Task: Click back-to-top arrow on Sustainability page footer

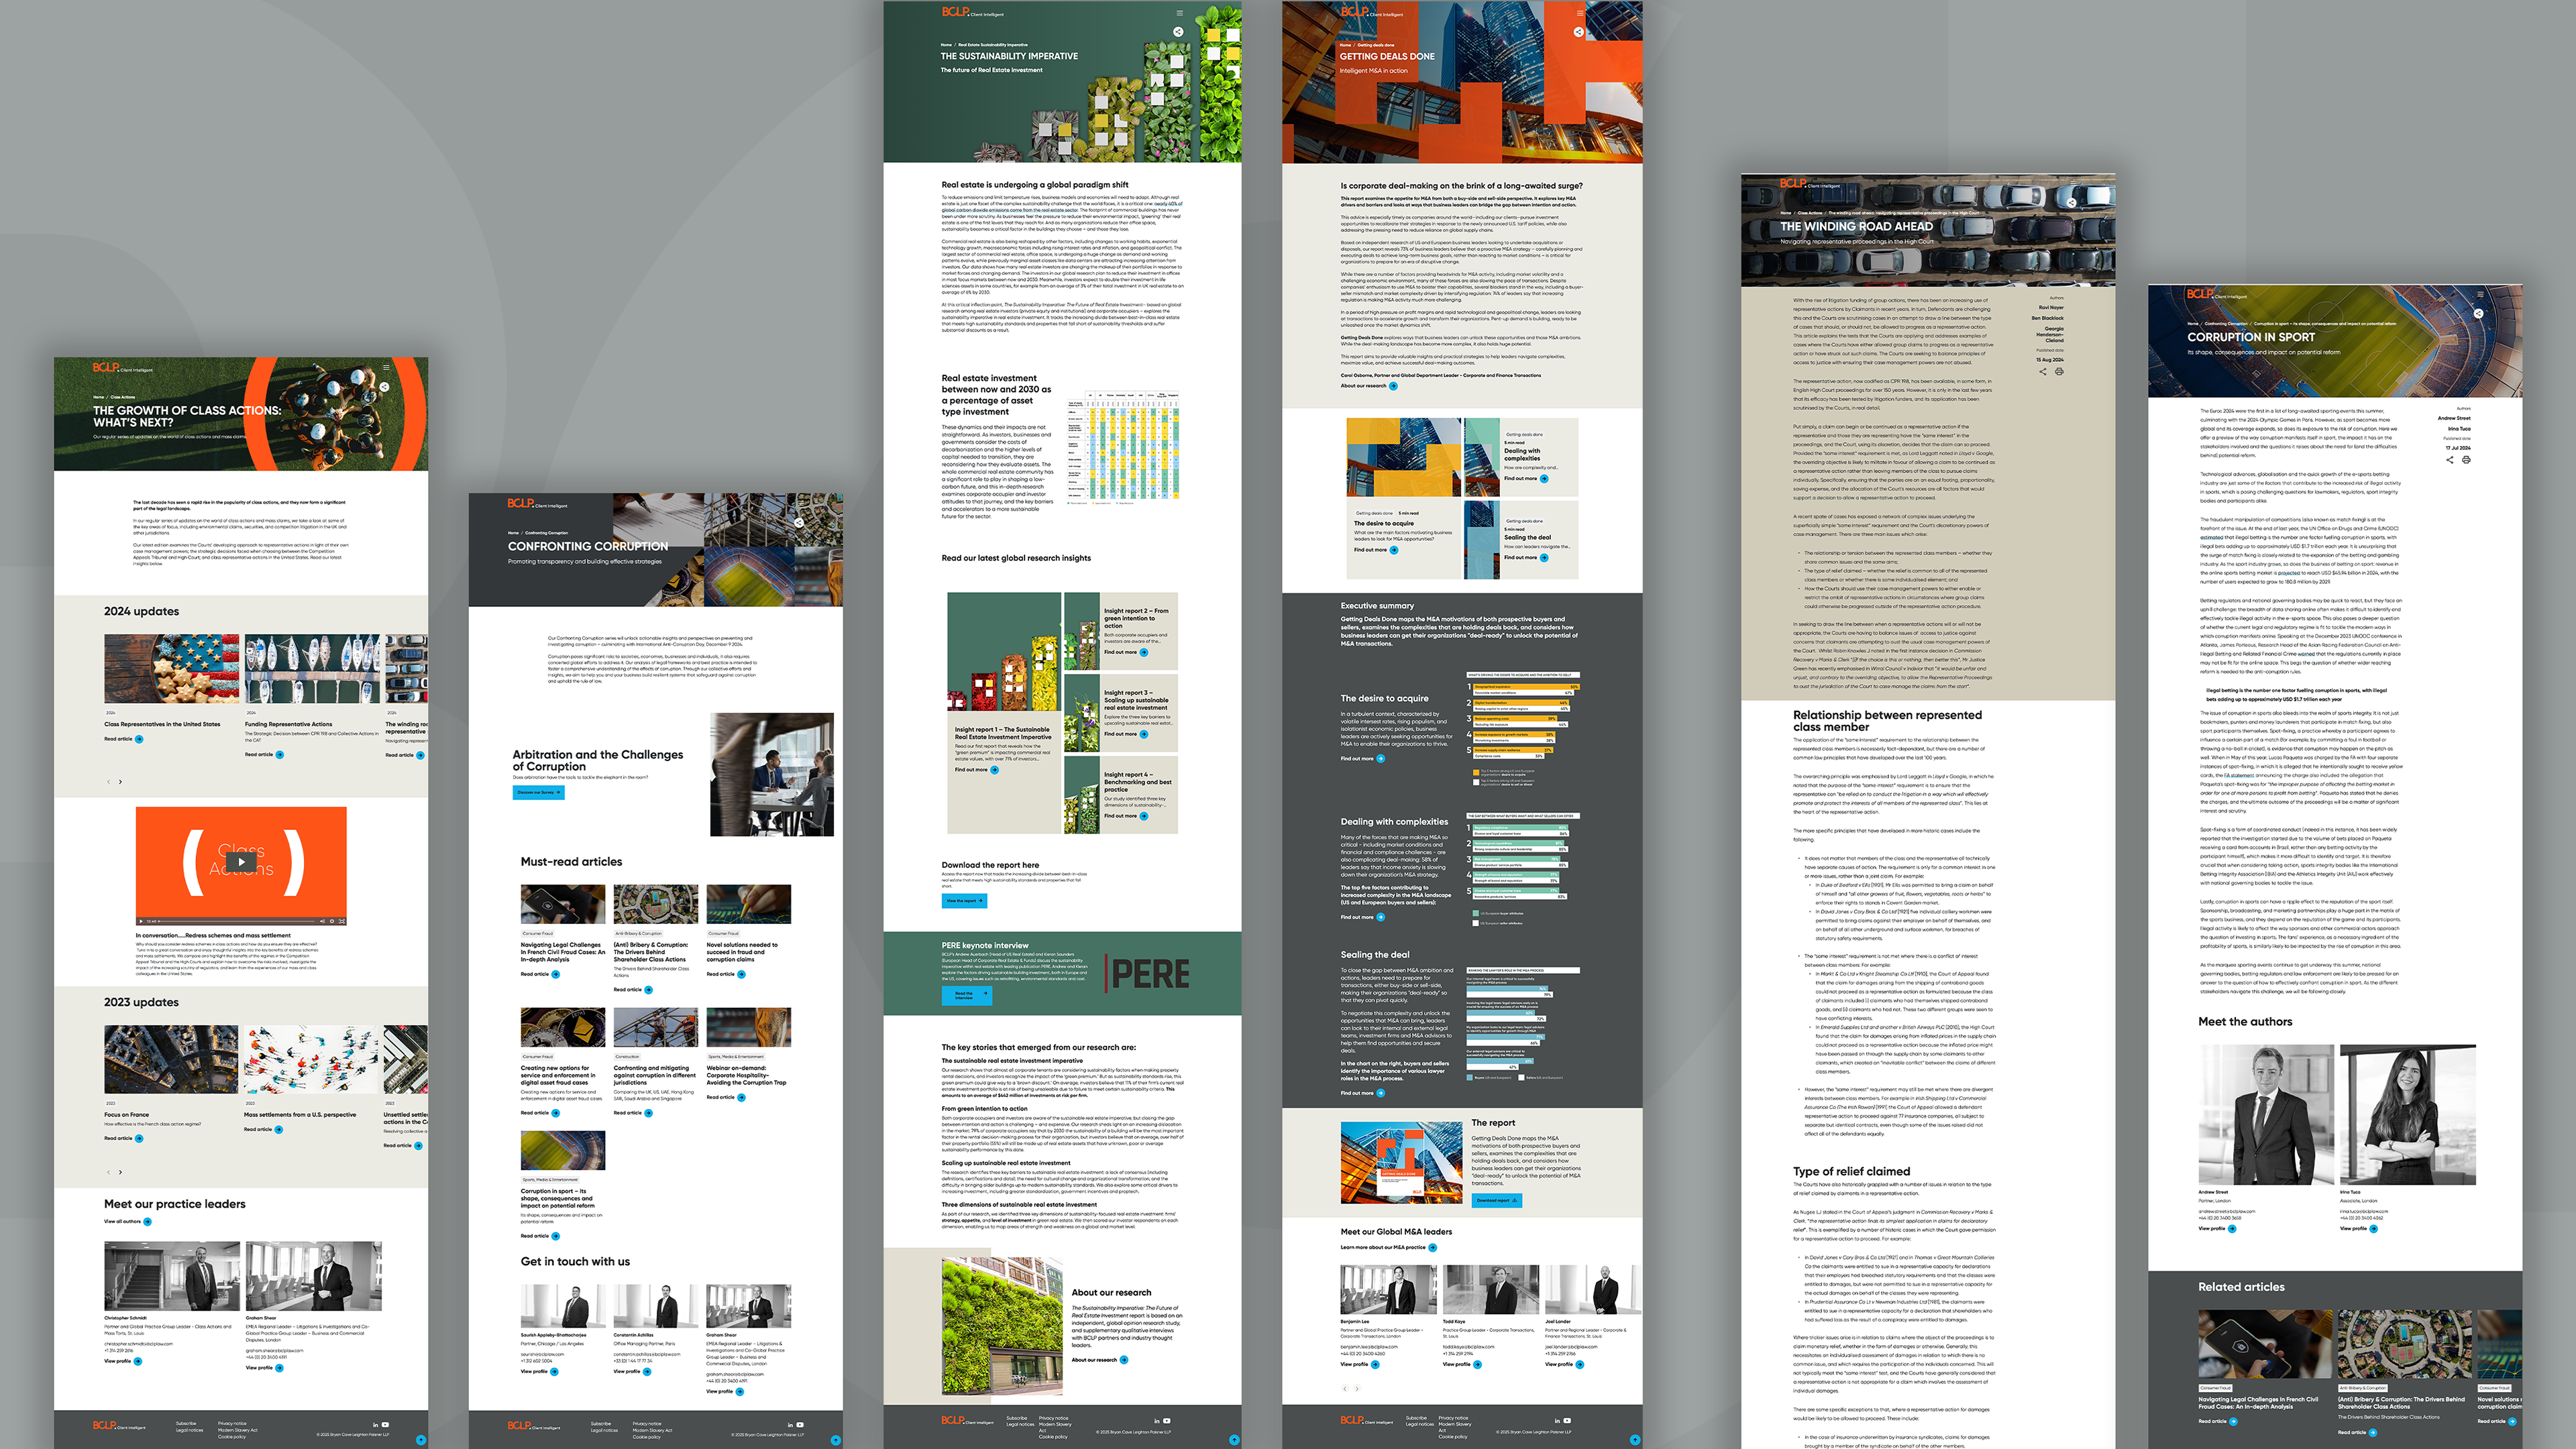Action: tap(1234, 1440)
